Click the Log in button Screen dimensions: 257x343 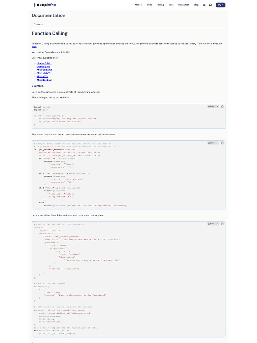click(220, 5)
